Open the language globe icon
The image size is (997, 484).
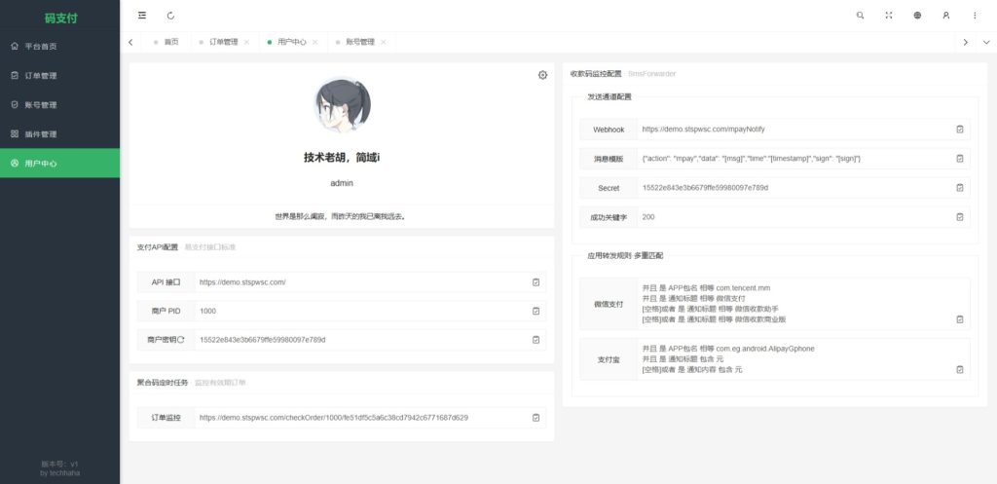[x=917, y=16]
